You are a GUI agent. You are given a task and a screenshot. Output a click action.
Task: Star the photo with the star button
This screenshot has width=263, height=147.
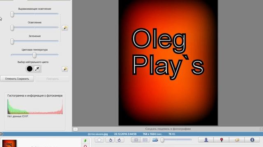click(x=99, y=140)
